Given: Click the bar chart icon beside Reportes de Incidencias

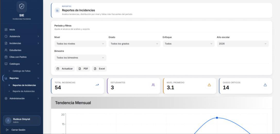Looking at the screenshot, I should 57,10.
